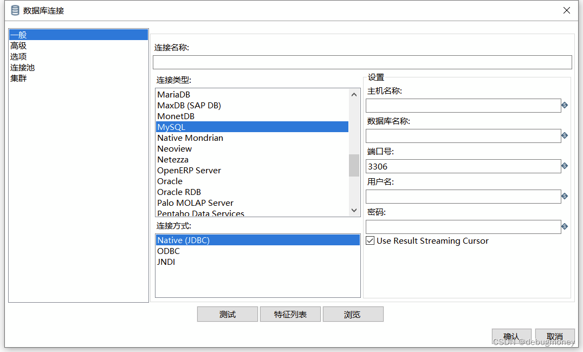Screen dimensions: 583x352
Task: Select Native Mondrian connection type
Action: [x=252, y=138]
